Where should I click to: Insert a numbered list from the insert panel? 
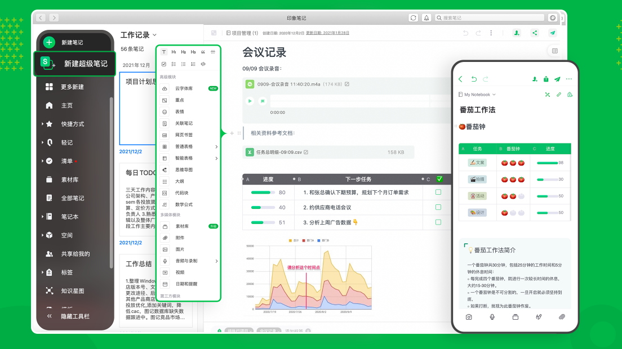(x=193, y=64)
